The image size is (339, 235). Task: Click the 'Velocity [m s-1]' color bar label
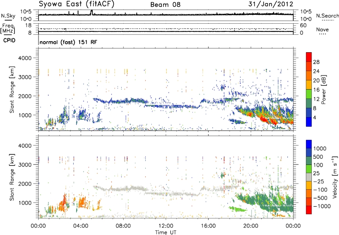tap(335, 177)
